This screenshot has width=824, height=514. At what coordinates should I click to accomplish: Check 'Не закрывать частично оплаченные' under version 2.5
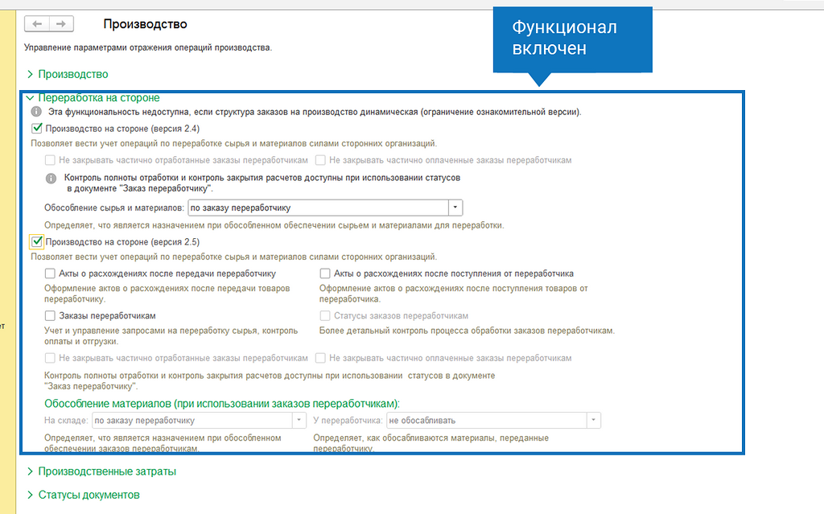tap(320, 358)
